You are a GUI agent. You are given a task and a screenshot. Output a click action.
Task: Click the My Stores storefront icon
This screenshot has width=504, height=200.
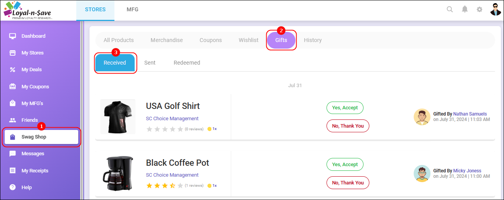coord(12,53)
